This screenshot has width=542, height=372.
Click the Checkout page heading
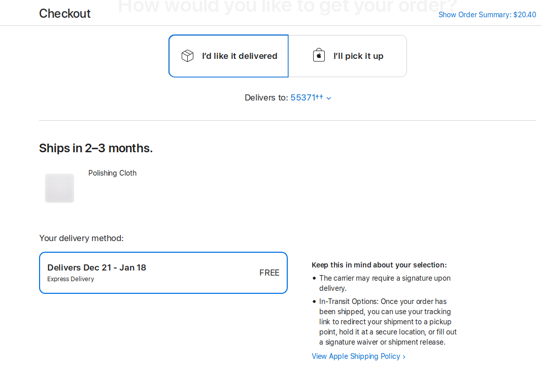tap(65, 14)
